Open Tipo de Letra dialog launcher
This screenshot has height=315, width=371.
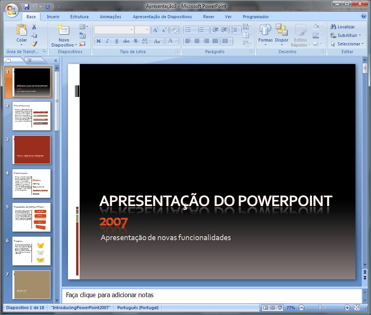click(177, 51)
